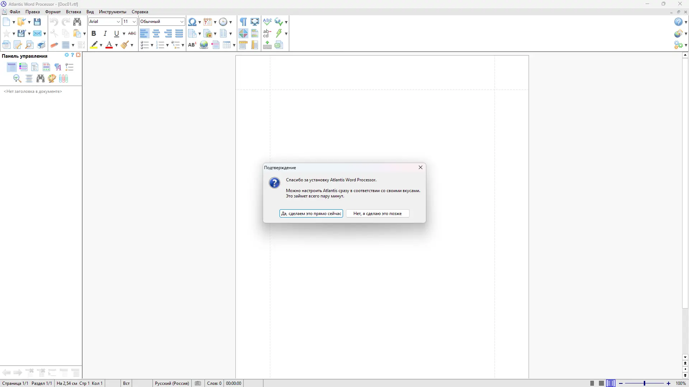Click 'Нет, я сделаю это позже' button

pos(378,214)
